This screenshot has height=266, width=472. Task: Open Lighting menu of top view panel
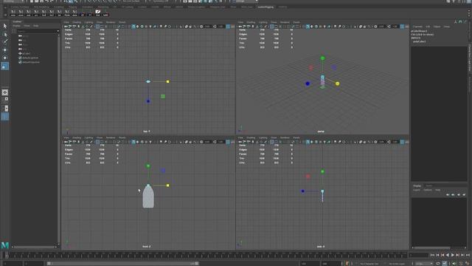pos(88,22)
